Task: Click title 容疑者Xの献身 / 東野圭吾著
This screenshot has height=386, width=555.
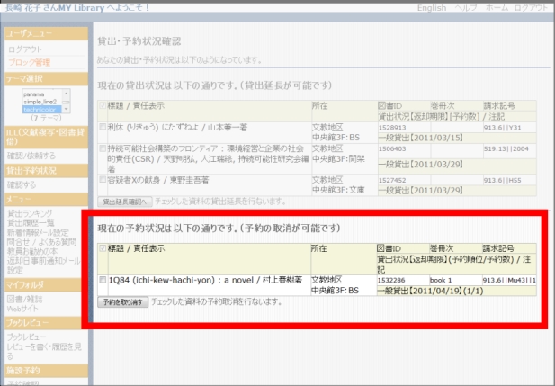Action: tap(158, 180)
